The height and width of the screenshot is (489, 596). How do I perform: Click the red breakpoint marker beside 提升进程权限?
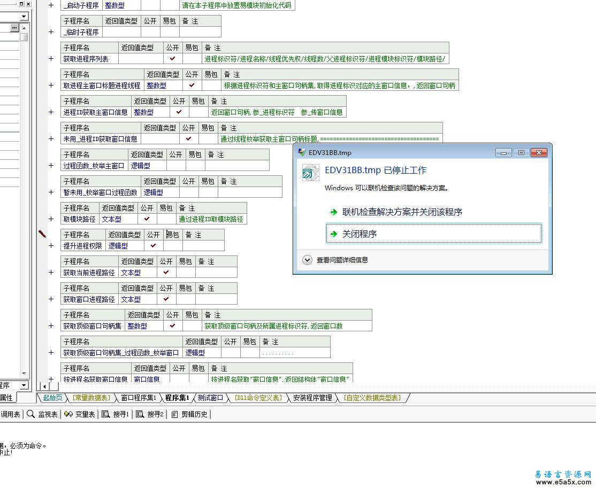[42, 234]
